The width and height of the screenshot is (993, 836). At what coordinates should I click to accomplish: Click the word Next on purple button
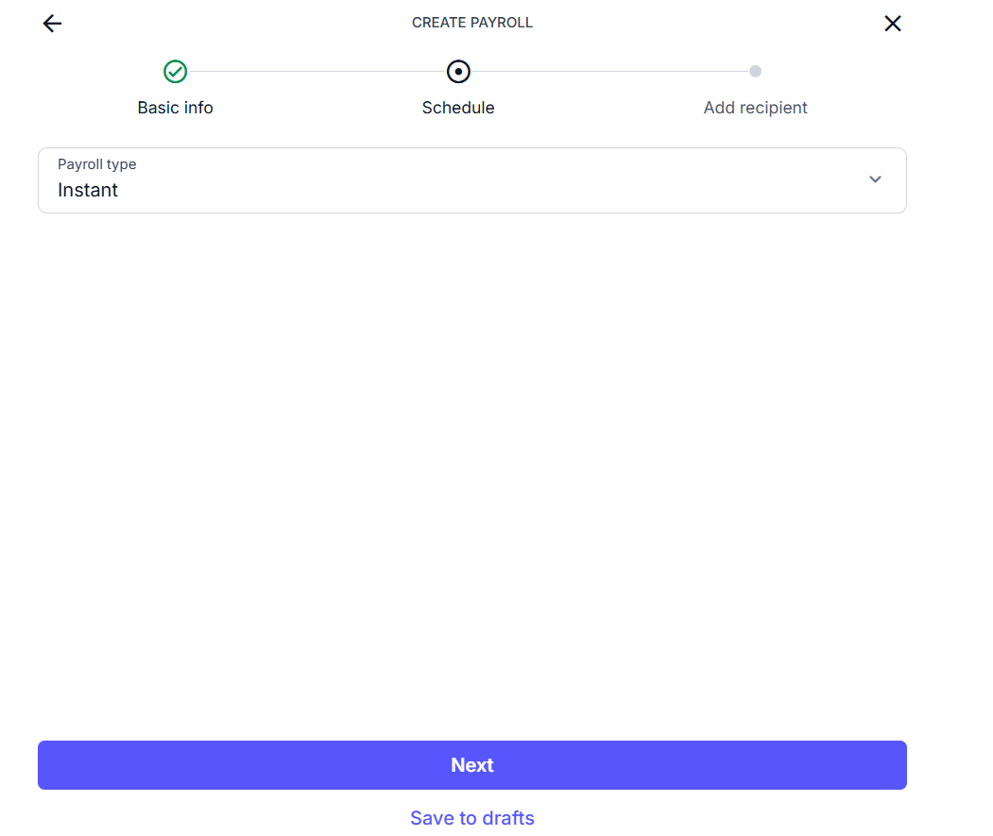point(472,765)
